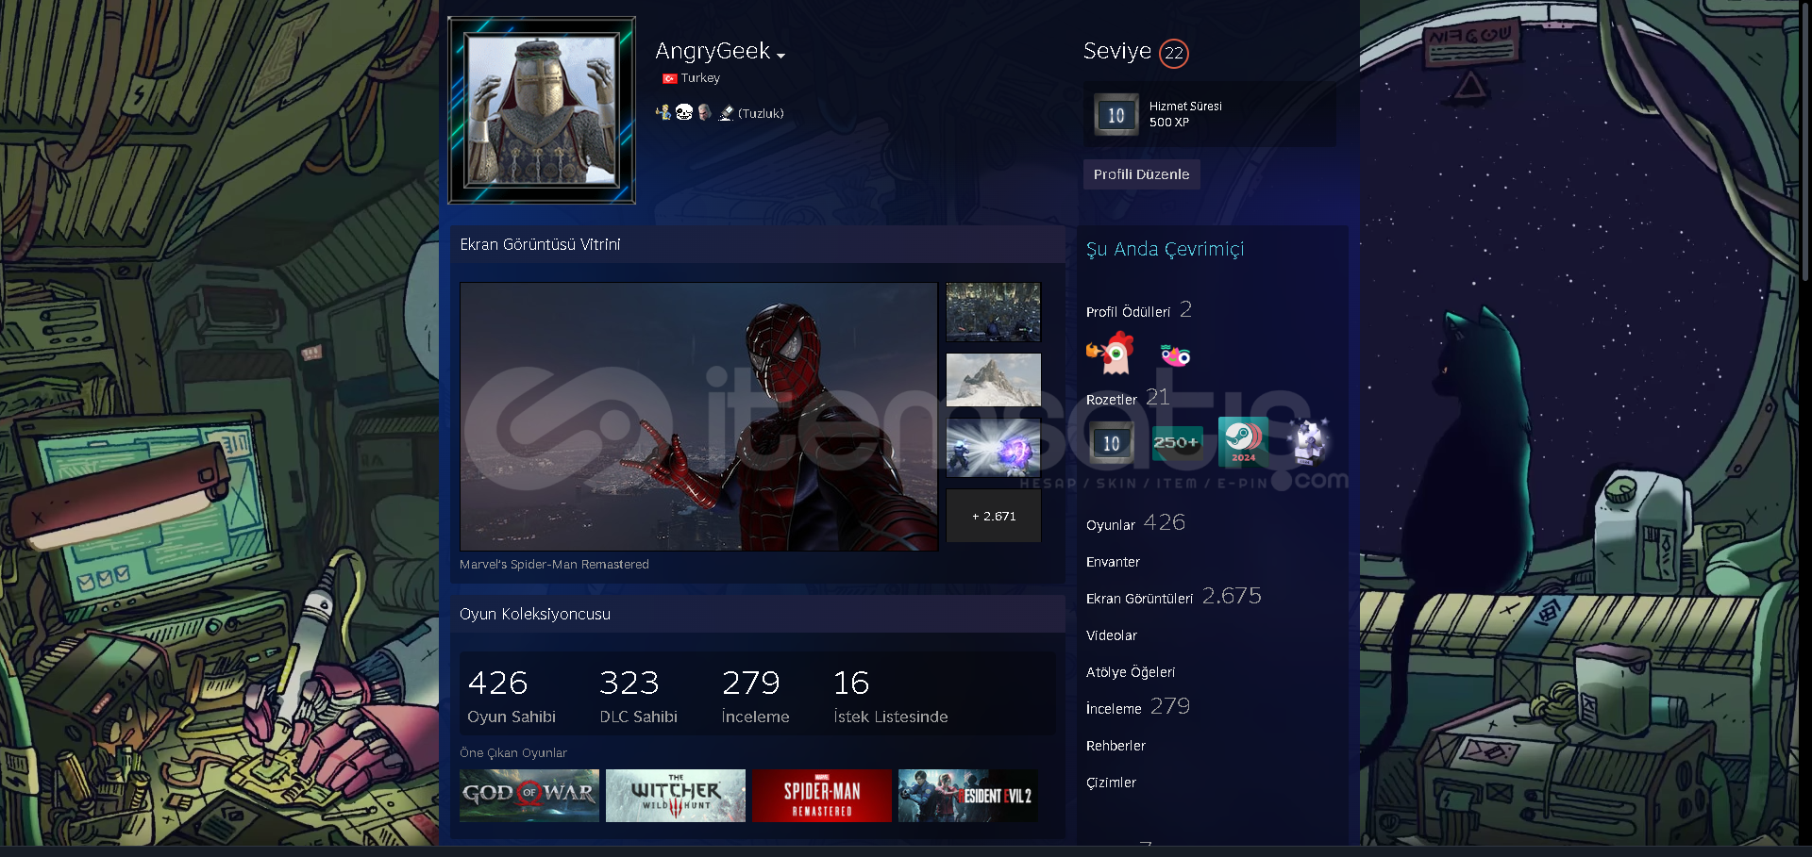This screenshot has height=857, width=1812.
Task: Open the Rehberler guides link
Action: click(1116, 746)
